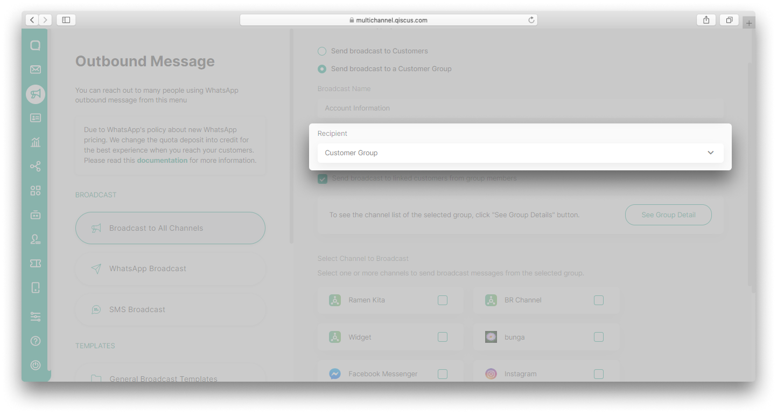This screenshot has height=414, width=777.
Task: Click the Account Information broadcast name field
Action: pyautogui.click(x=520, y=108)
